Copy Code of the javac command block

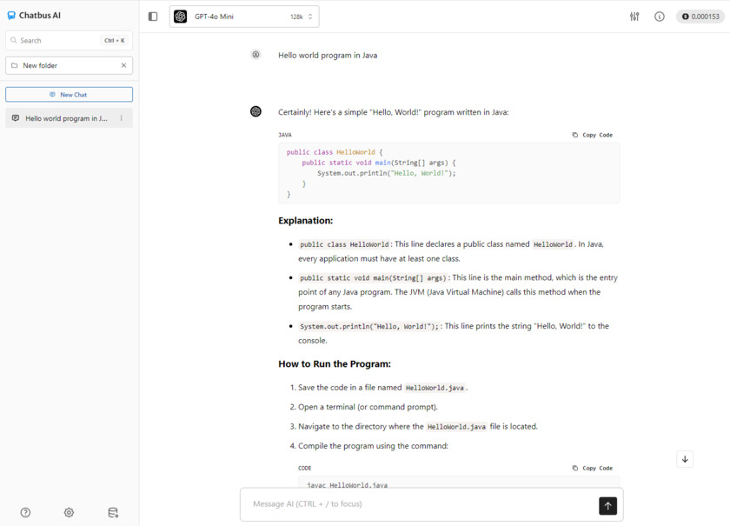tap(593, 468)
